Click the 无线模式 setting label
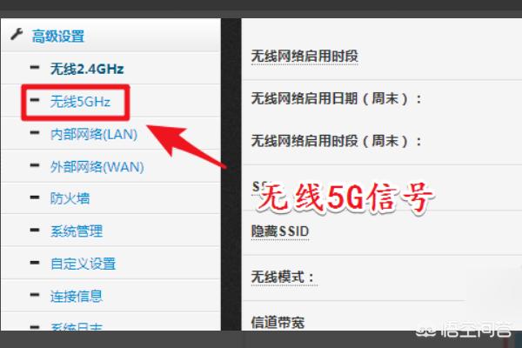Viewport: 522px width, 348px height. tap(283, 277)
